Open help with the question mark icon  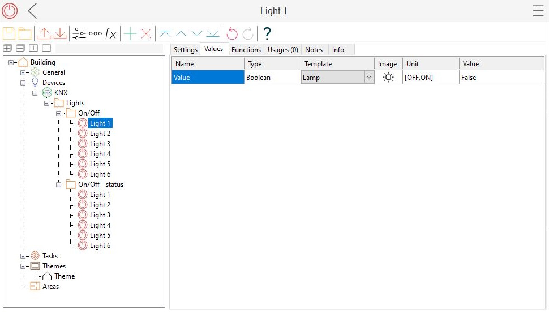tap(267, 33)
